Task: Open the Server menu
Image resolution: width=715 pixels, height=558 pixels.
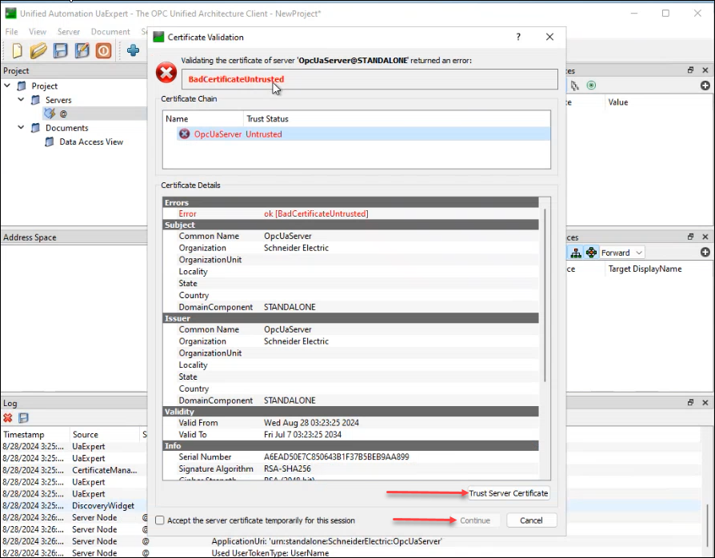Action: click(x=69, y=31)
